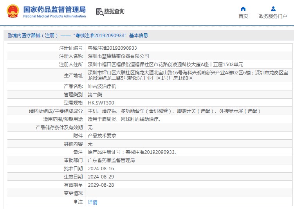Click the 政务服务门户 person icon

[273, 9]
